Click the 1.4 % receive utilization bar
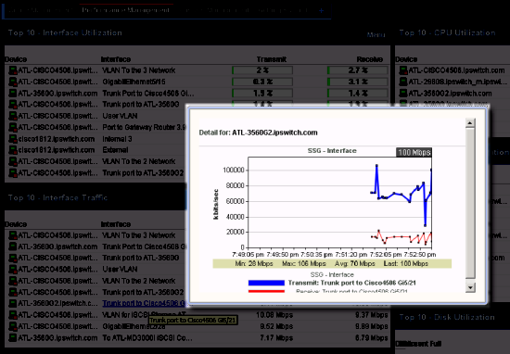 pos(357,94)
